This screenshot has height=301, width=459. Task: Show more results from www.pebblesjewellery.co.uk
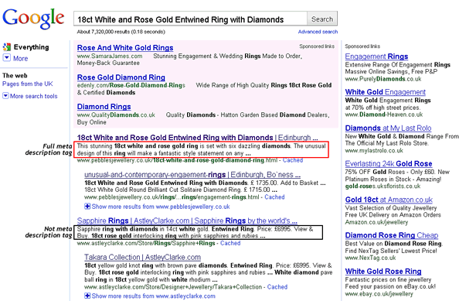161,207
